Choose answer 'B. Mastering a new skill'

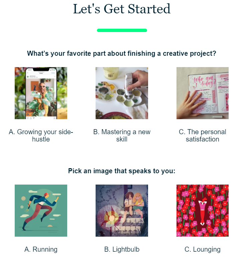(122, 136)
